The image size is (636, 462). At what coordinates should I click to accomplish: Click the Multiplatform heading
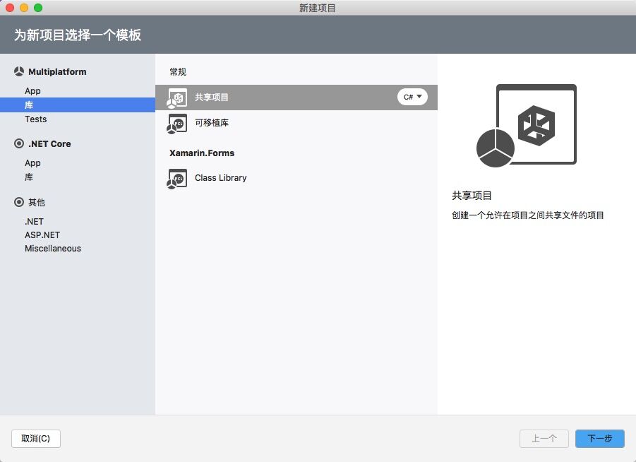57,72
